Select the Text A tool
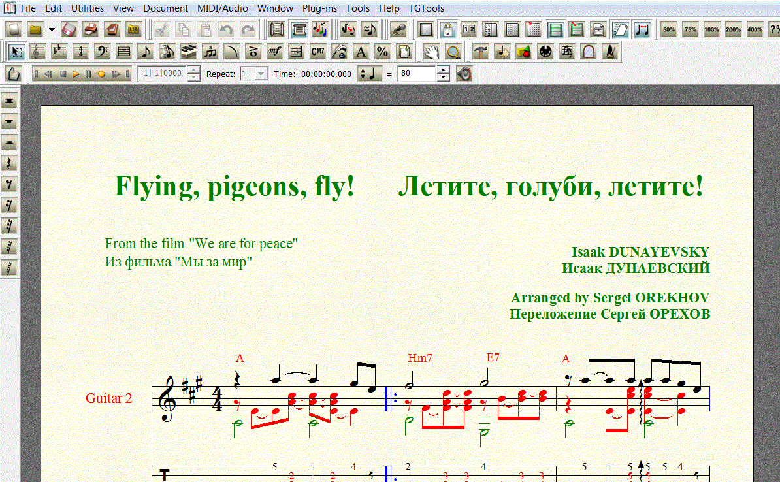This screenshot has width=780, height=482. coord(361,52)
